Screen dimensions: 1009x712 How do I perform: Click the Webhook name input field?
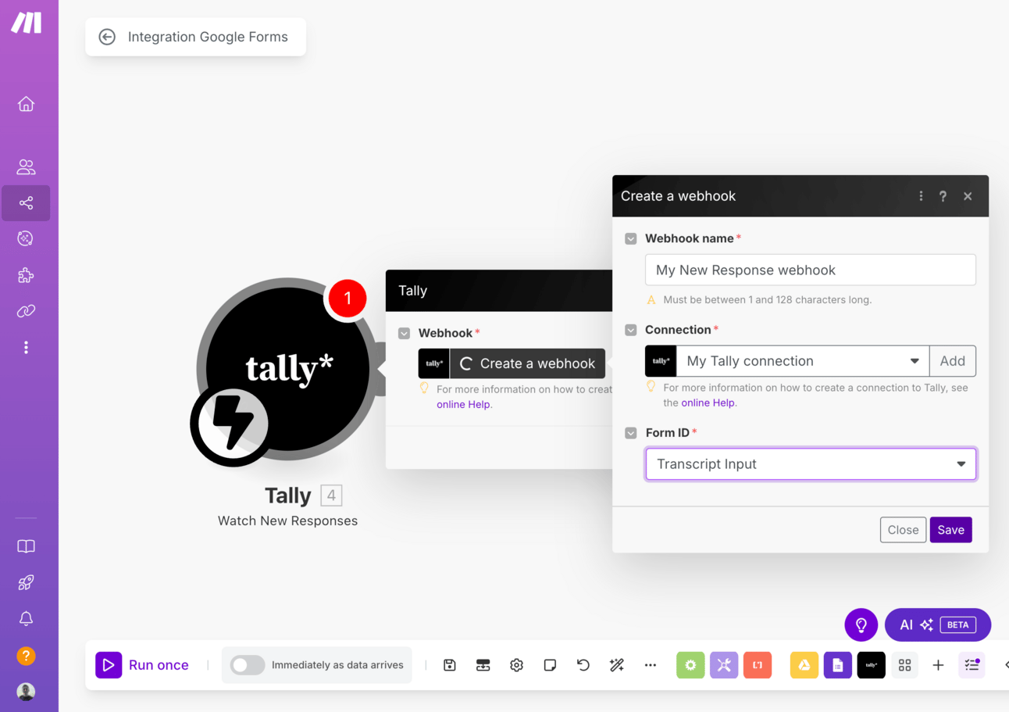[811, 270]
